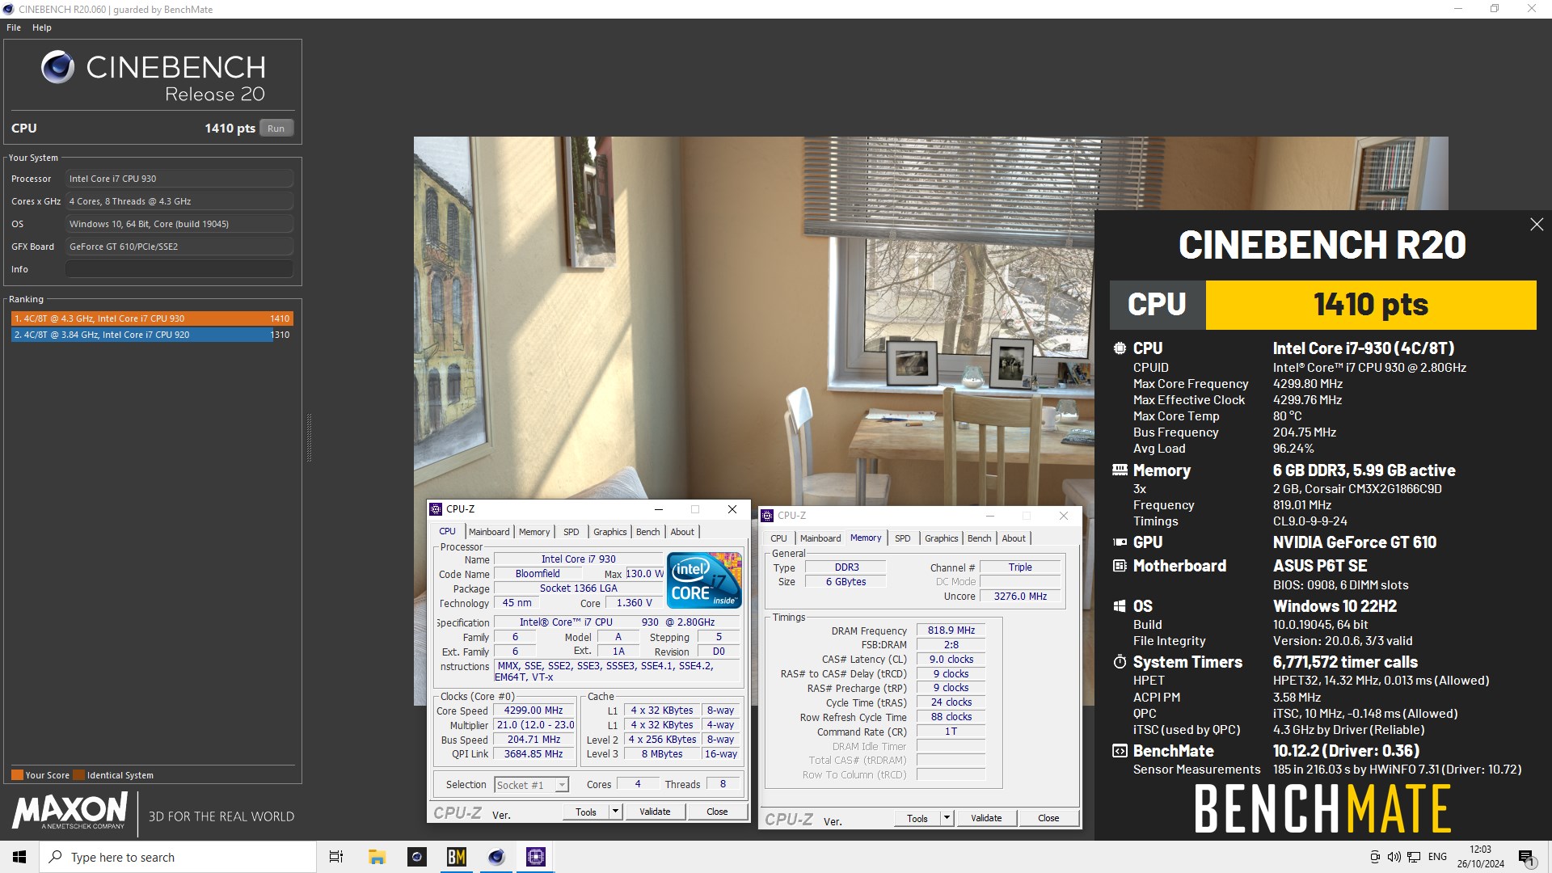Click the 1410 pts yellow score banner

[x=1371, y=305]
